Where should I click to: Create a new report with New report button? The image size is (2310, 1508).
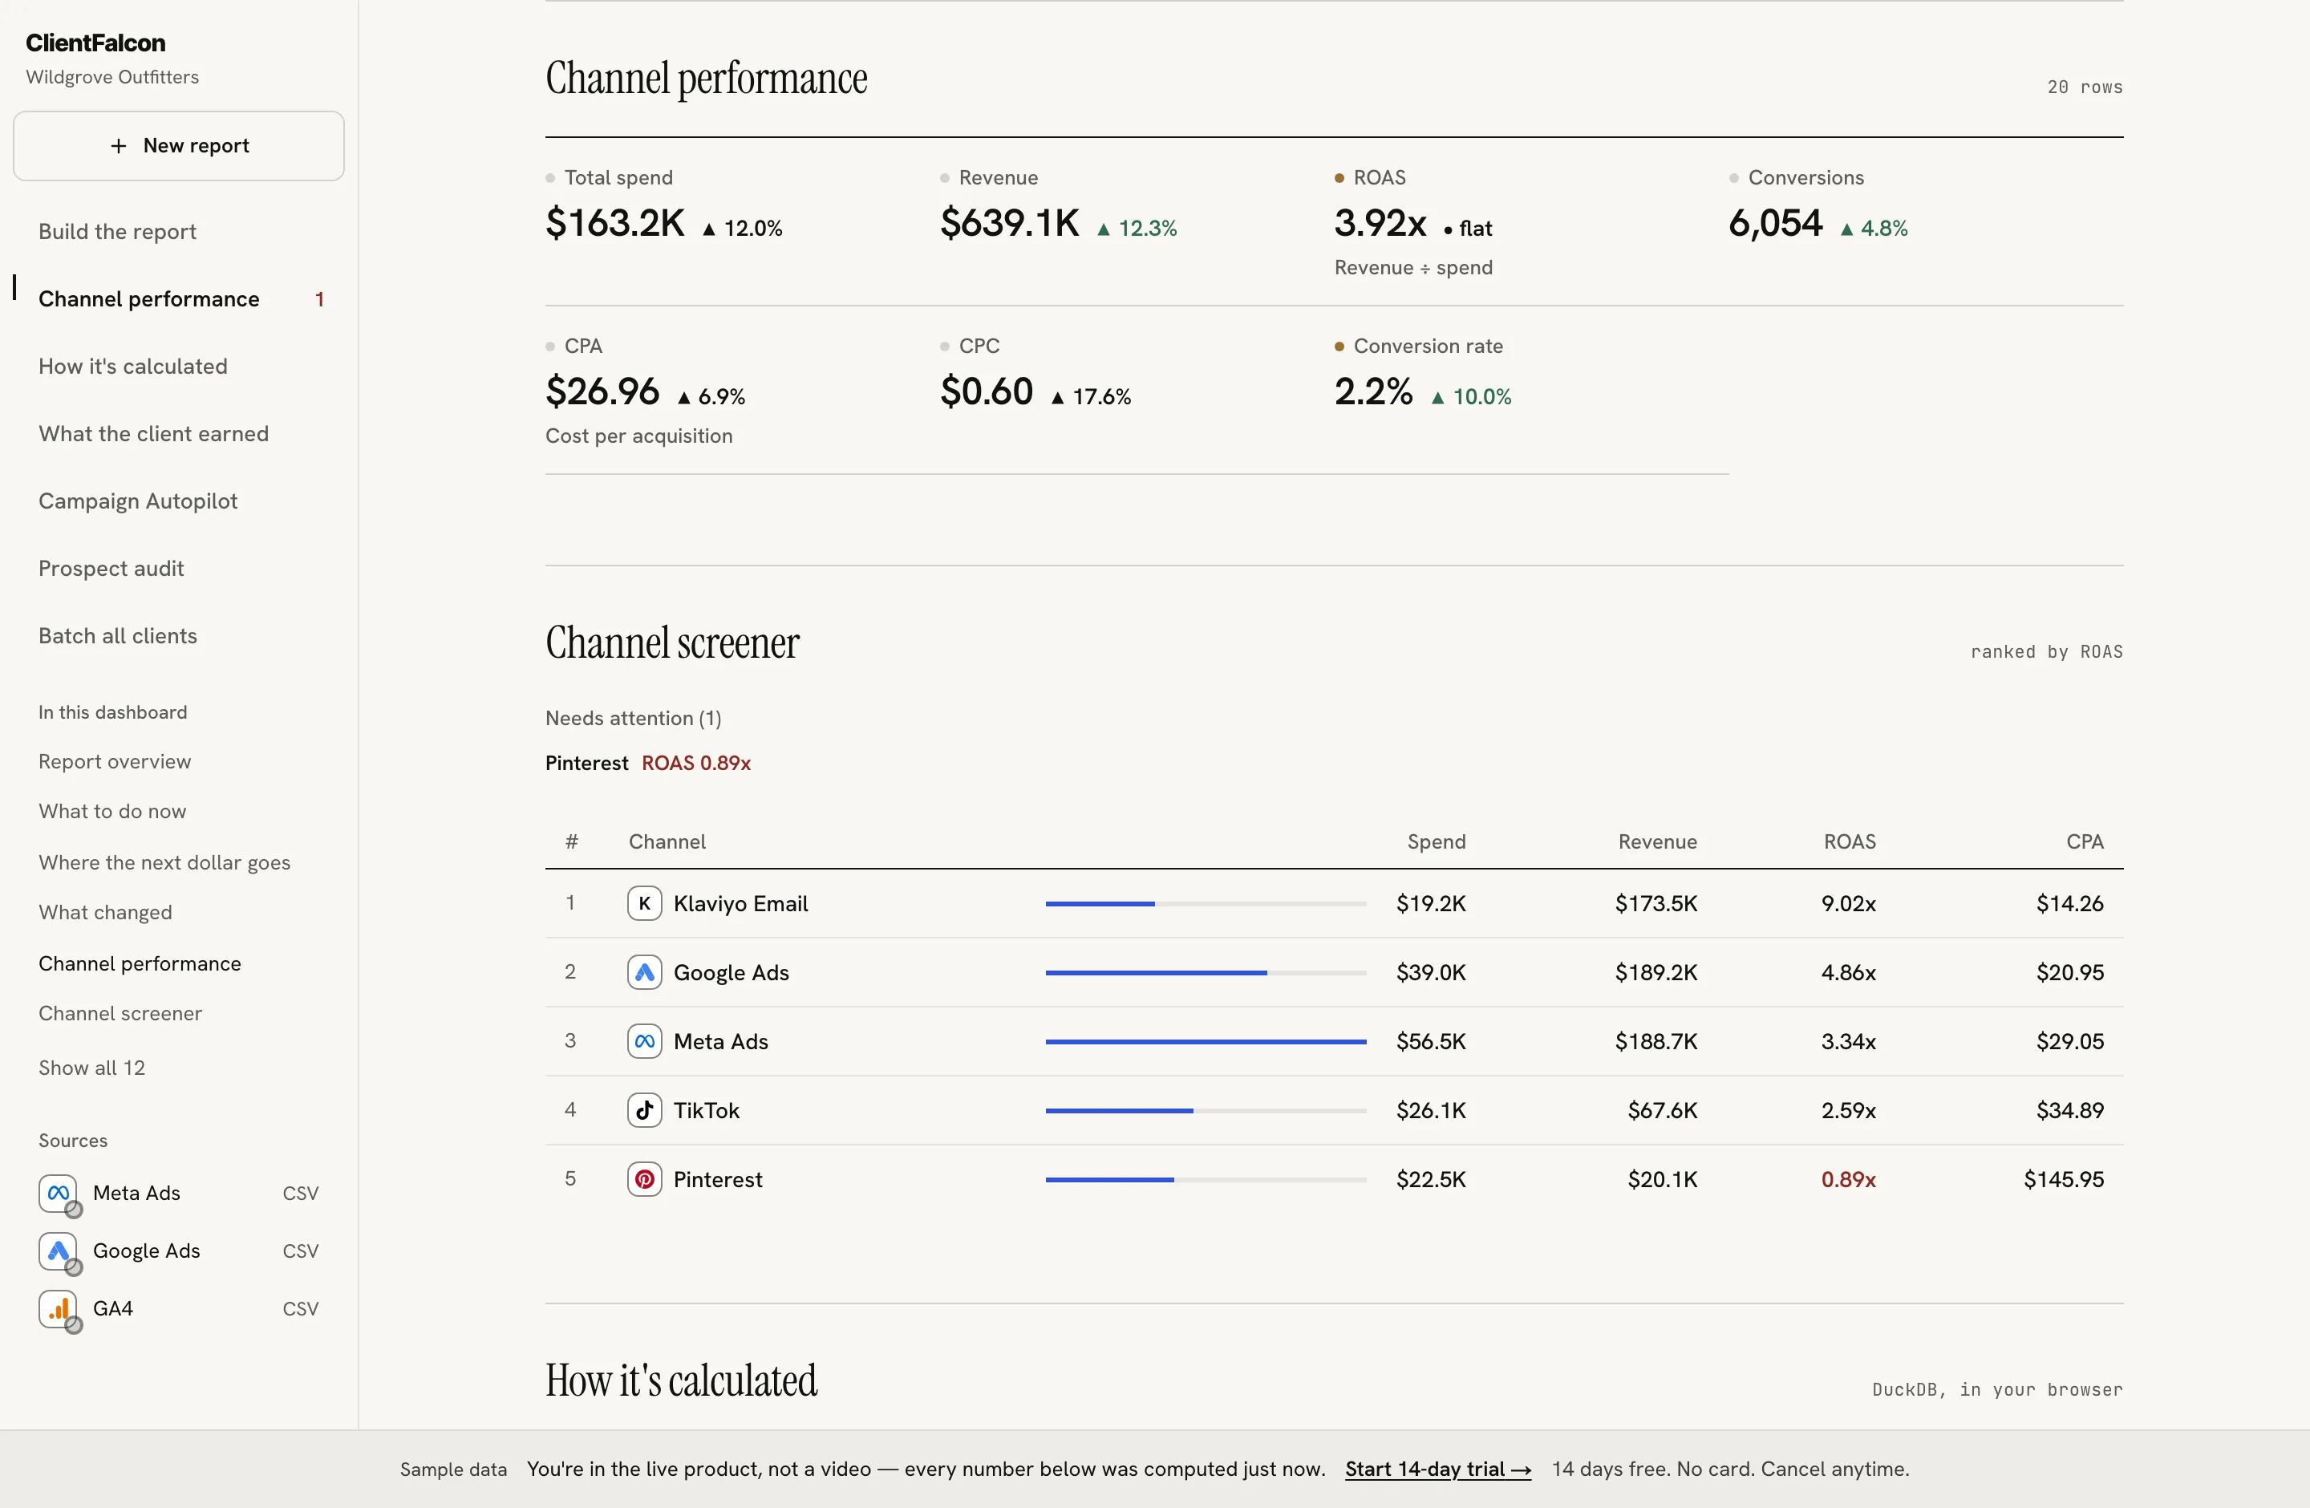[179, 145]
